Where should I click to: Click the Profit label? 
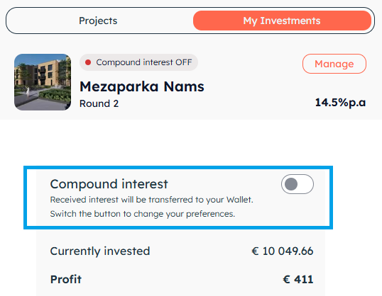point(66,279)
